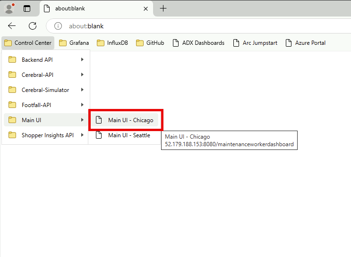The image size is (351, 257).
Task: Click the arrow beside Backend API
Action: [82, 59]
